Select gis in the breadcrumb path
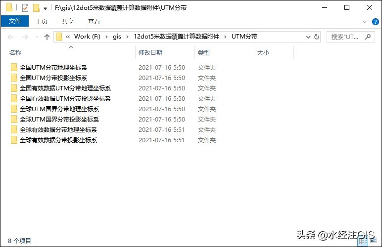Screen dimensions: 382x247 (x=117, y=37)
